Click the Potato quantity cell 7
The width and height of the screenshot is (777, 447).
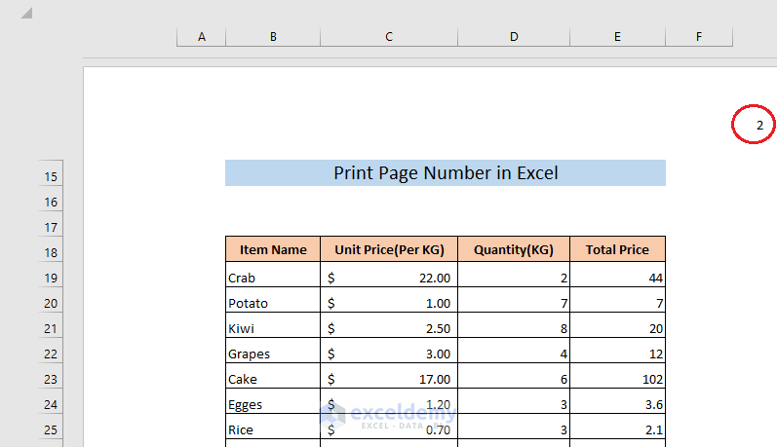(514, 300)
